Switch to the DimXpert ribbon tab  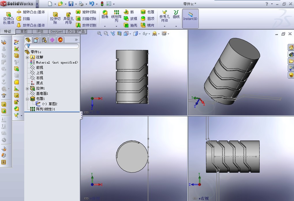click(57, 31)
